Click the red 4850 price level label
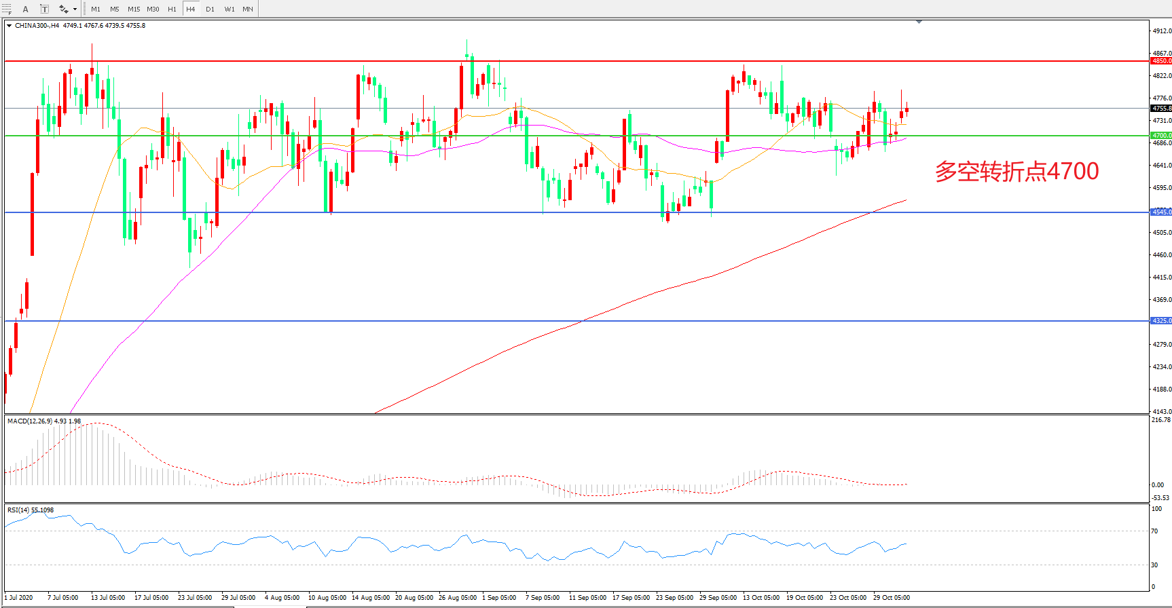This screenshot has height=608, width=1172. tap(1160, 61)
